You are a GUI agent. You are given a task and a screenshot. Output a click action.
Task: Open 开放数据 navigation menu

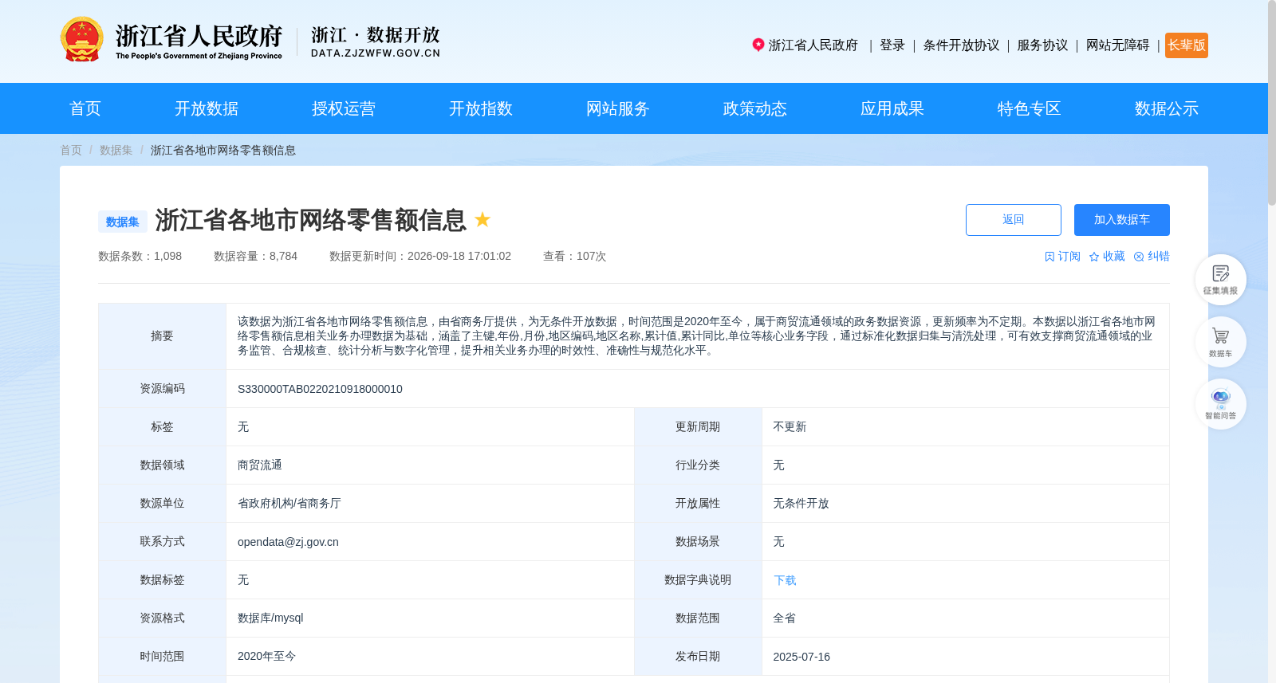[207, 108]
